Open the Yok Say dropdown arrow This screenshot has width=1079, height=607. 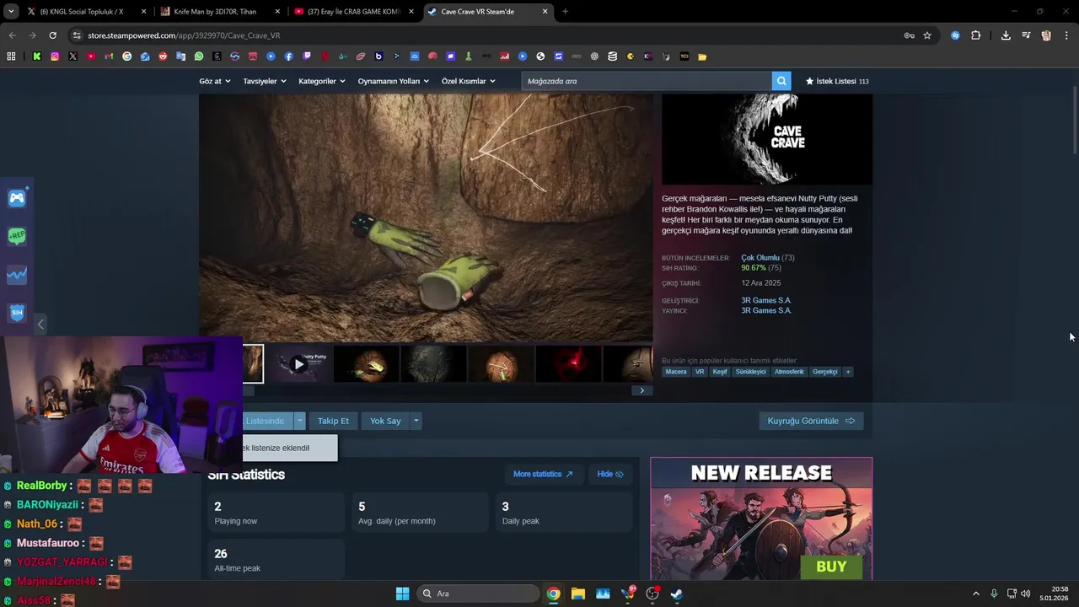[416, 421]
